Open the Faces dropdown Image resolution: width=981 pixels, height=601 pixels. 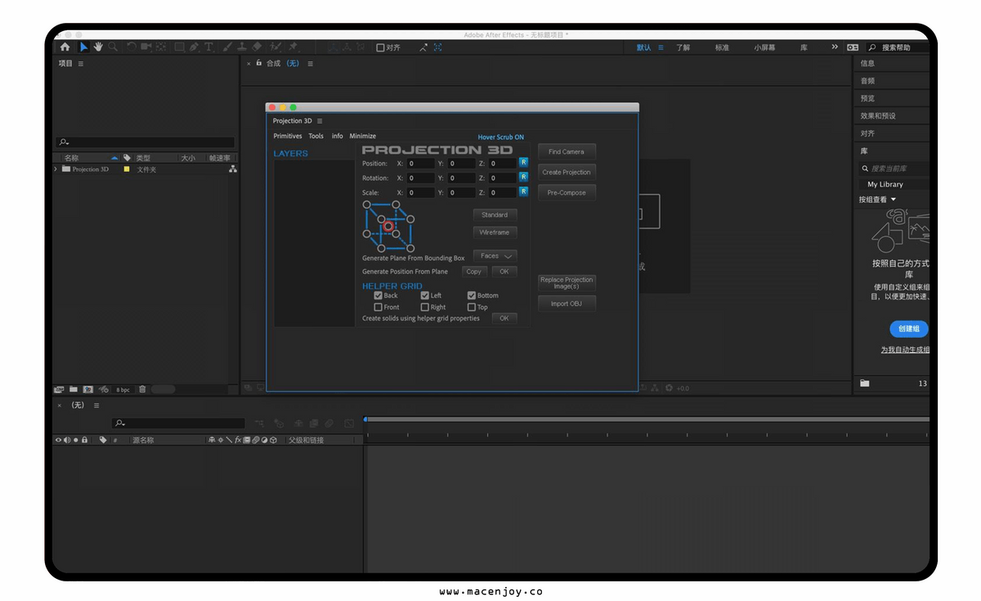(x=495, y=256)
